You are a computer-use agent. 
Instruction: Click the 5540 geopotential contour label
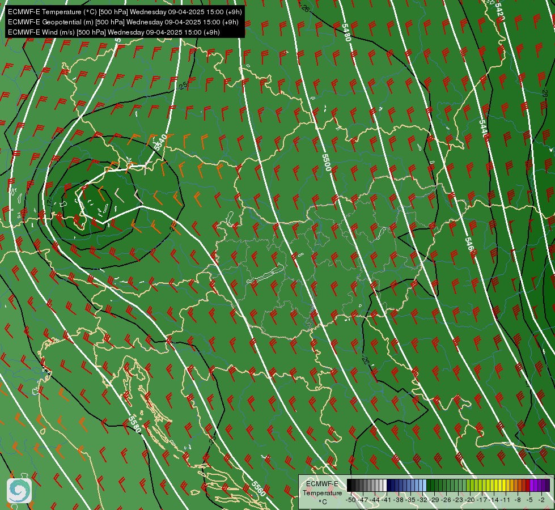pos(160,142)
